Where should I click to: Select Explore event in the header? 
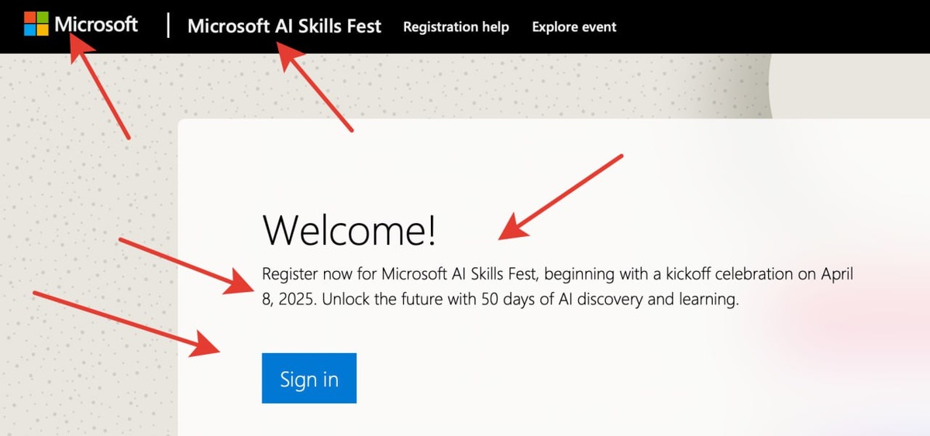[574, 27]
